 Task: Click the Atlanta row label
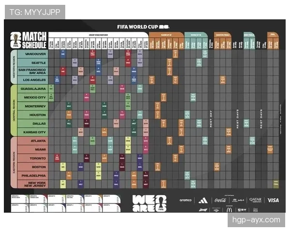[x=33, y=141]
